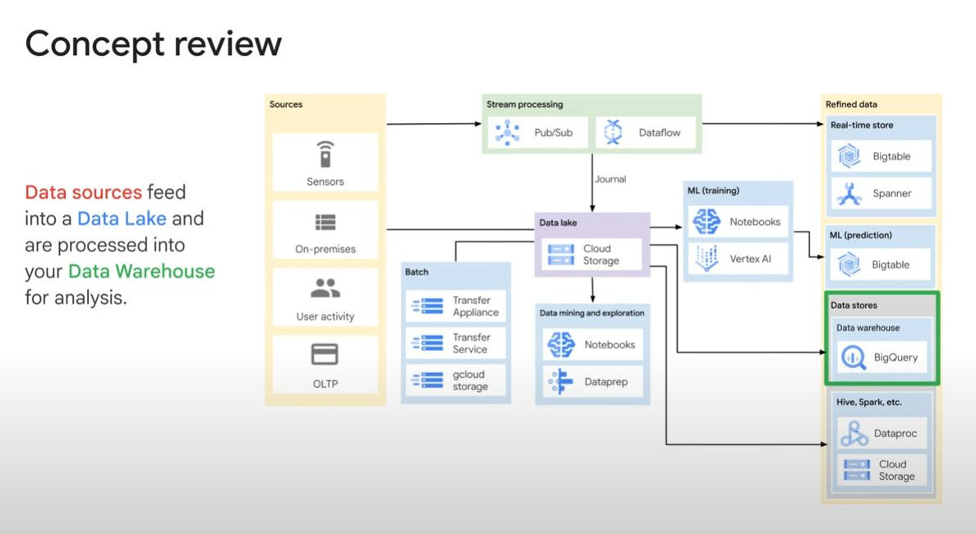Click the 'gcloud storage' label
The width and height of the screenshot is (976, 534).
point(470,381)
